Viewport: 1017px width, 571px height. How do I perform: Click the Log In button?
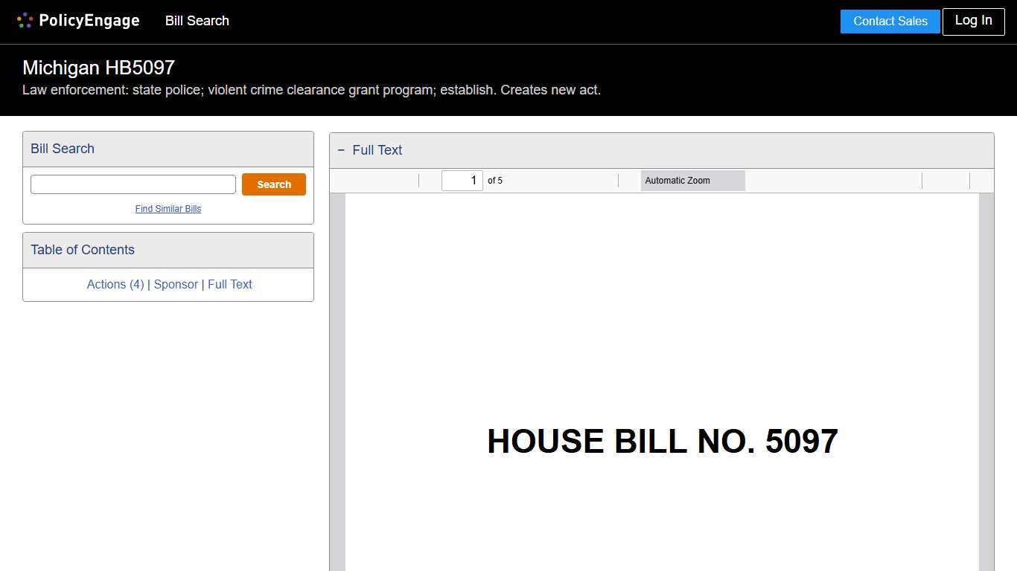(x=973, y=21)
